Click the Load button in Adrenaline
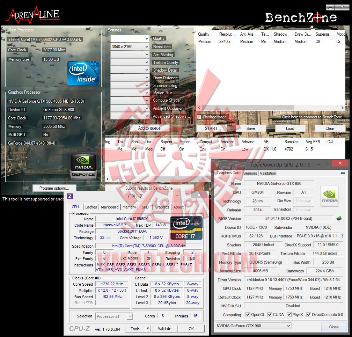The height and width of the screenshot is (337, 352). (290, 129)
